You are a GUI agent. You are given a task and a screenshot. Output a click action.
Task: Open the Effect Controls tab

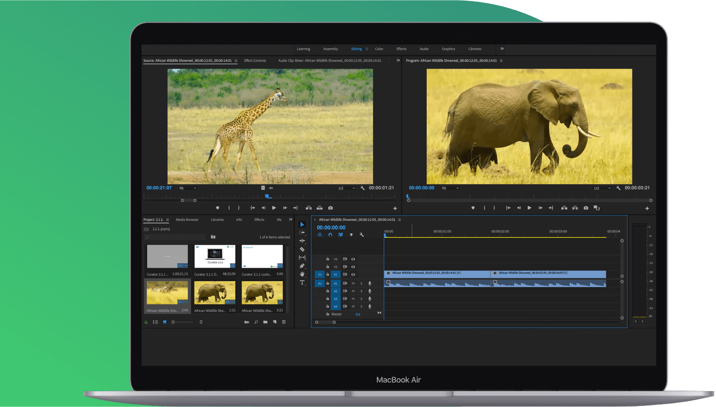[x=255, y=61]
